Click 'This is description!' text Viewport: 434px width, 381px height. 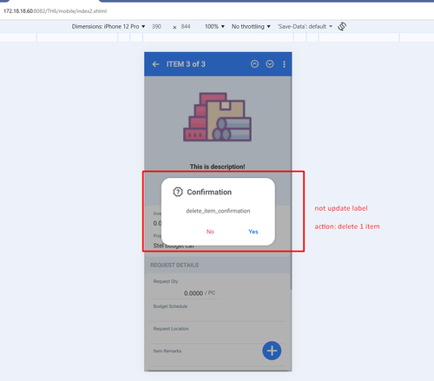tap(217, 167)
